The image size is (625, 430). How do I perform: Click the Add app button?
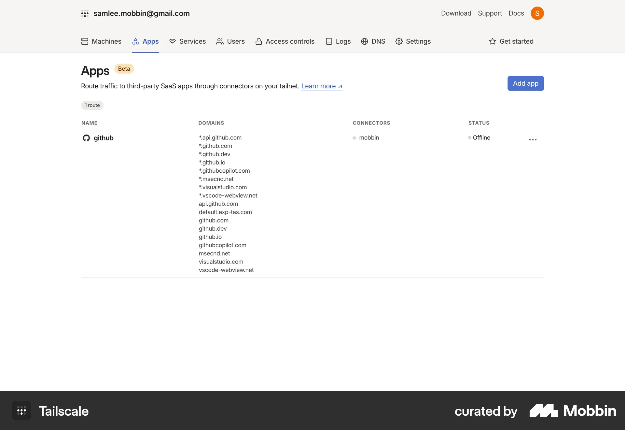[525, 83]
